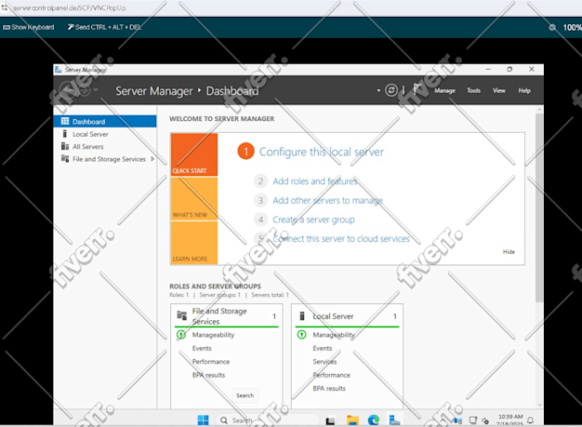Select the WHAT'S NEW tile
The width and height of the screenshot is (582, 427).
point(194,199)
